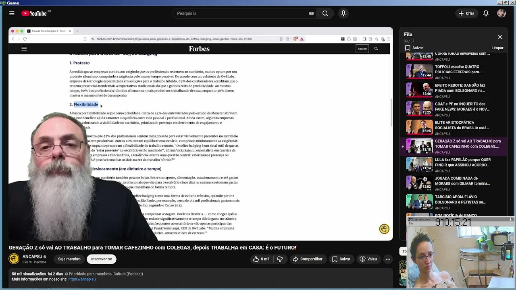
Task: Click the magnifier search button
Action: (325, 13)
